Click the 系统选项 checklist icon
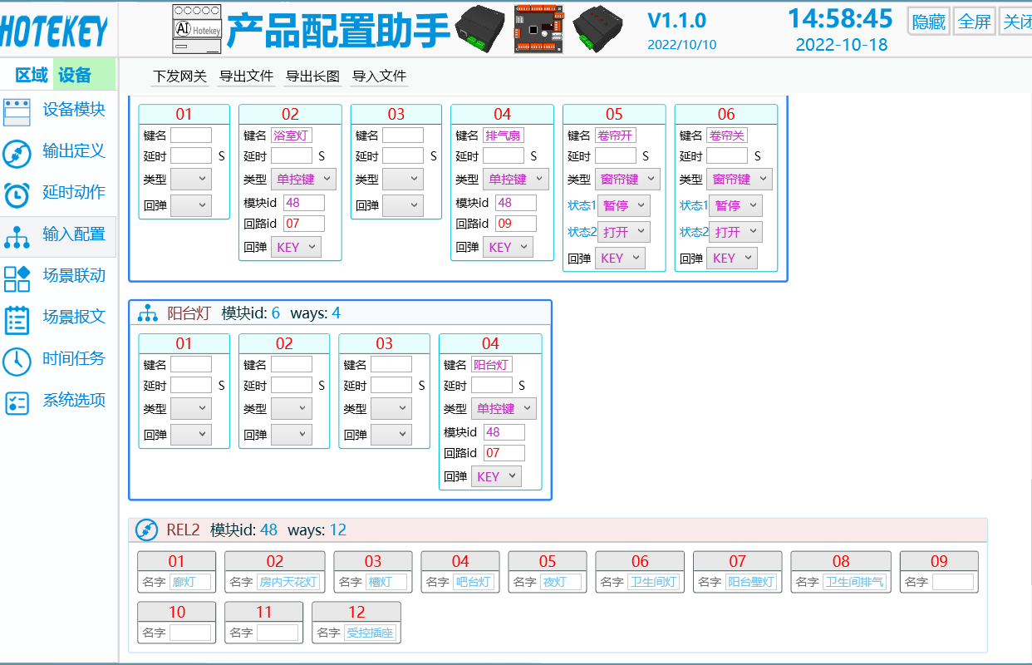 [x=17, y=402]
